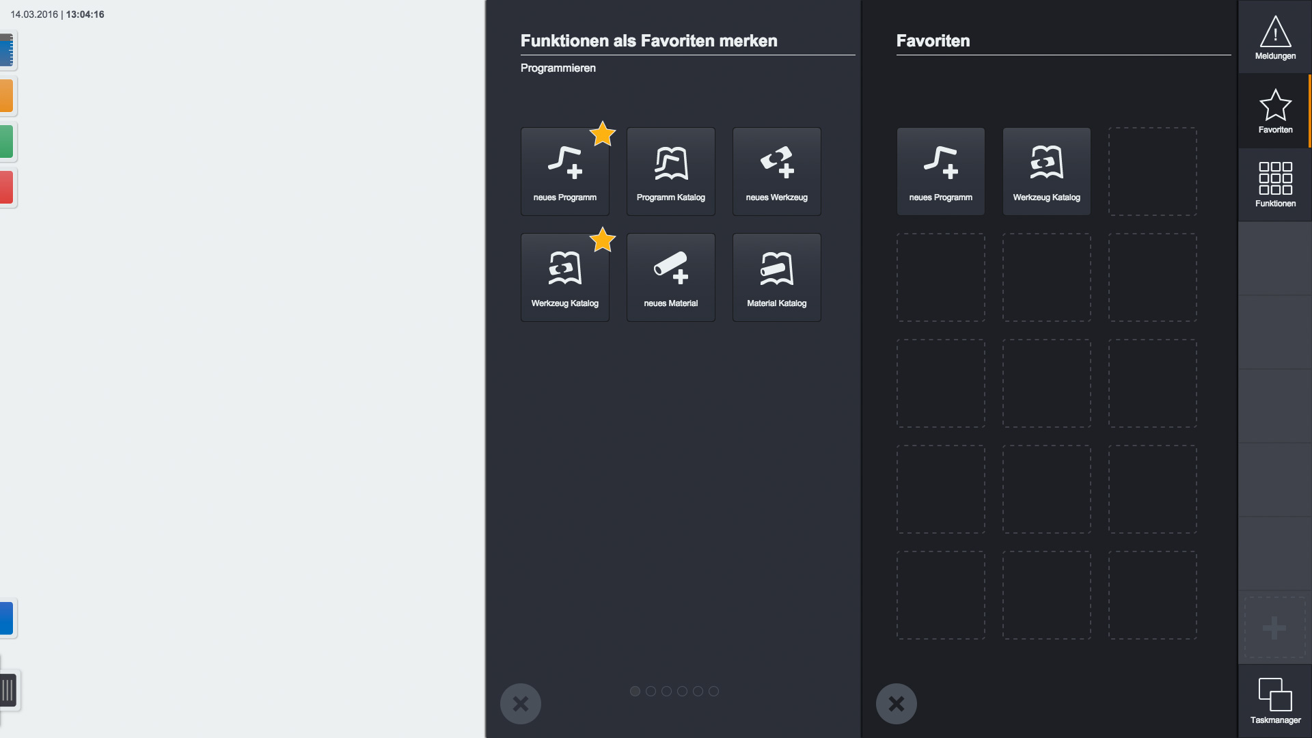Viewport: 1312px width, 738px height.
Task: Select the neues Werkzeug tile
Action: 776,172
